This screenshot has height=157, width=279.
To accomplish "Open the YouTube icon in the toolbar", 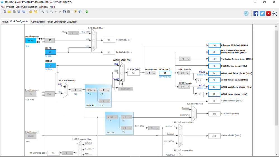I will click(x=268, y=13).
